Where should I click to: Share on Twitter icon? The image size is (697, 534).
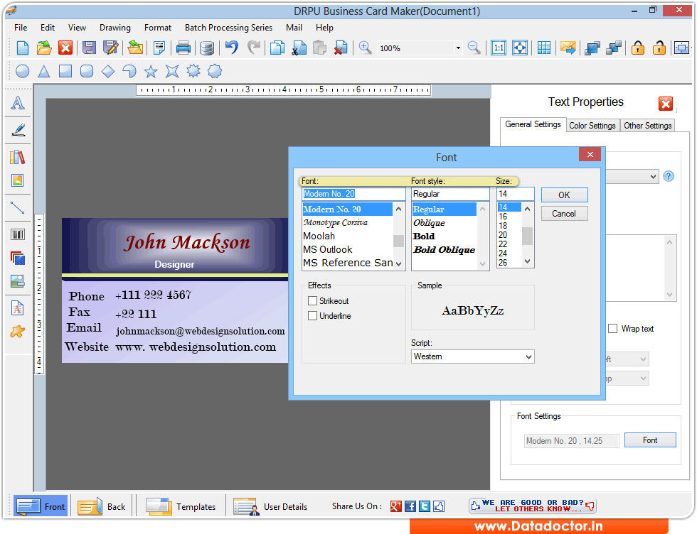pos(425,506)
